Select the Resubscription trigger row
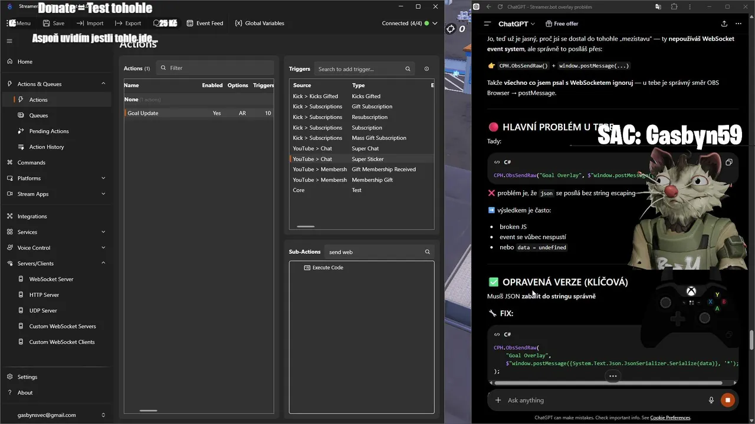This screenshot has height=424, width=755. (362, 117)
